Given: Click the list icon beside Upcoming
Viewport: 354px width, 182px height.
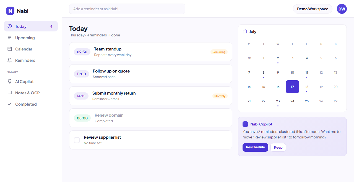Looking at the screenshot, I should [10, 38].
